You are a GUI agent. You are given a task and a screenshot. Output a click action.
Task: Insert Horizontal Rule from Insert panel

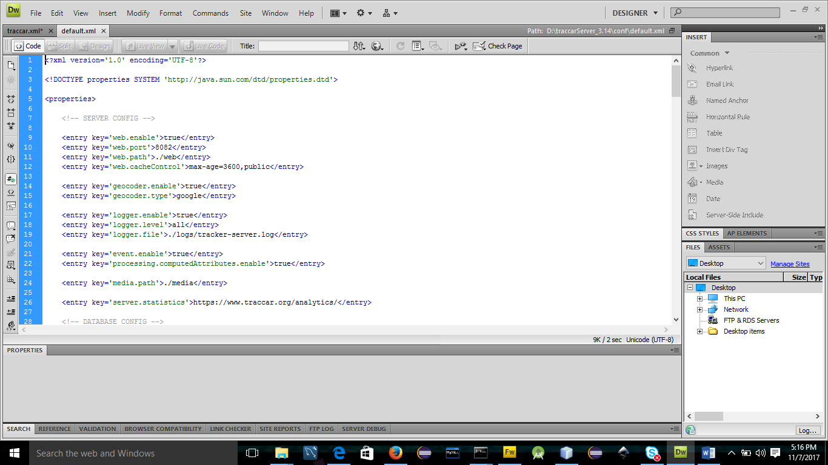[x=727, y=117]
